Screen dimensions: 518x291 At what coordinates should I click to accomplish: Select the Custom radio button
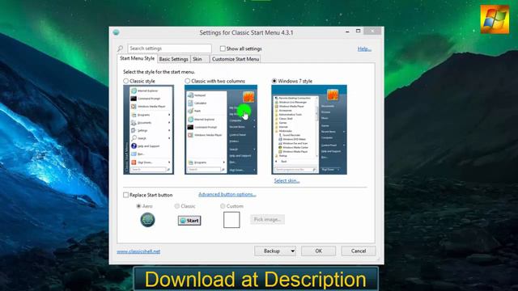(223, 206)
